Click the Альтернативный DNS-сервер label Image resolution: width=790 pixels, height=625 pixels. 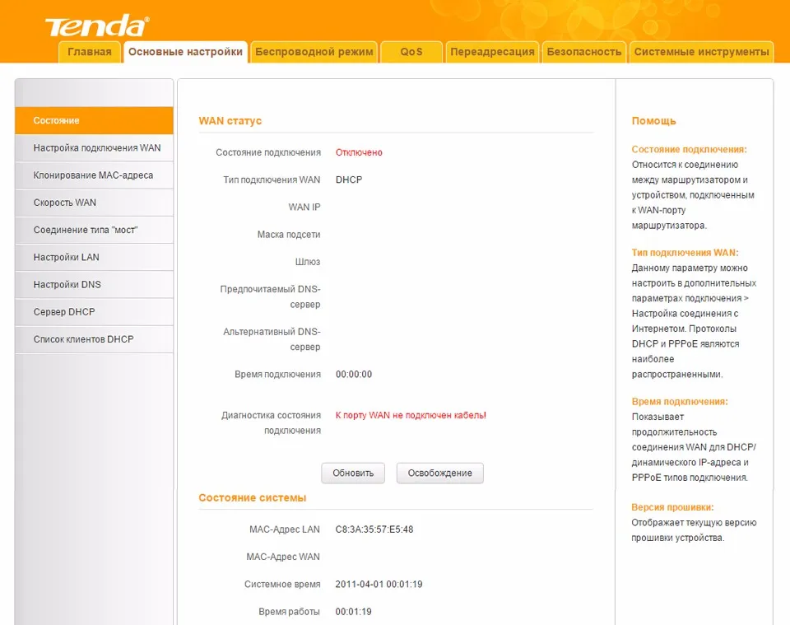(x=272, y=339)
